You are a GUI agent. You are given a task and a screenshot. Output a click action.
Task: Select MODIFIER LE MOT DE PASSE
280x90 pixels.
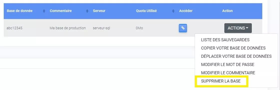pyautogui.click(x=228, y=64)
